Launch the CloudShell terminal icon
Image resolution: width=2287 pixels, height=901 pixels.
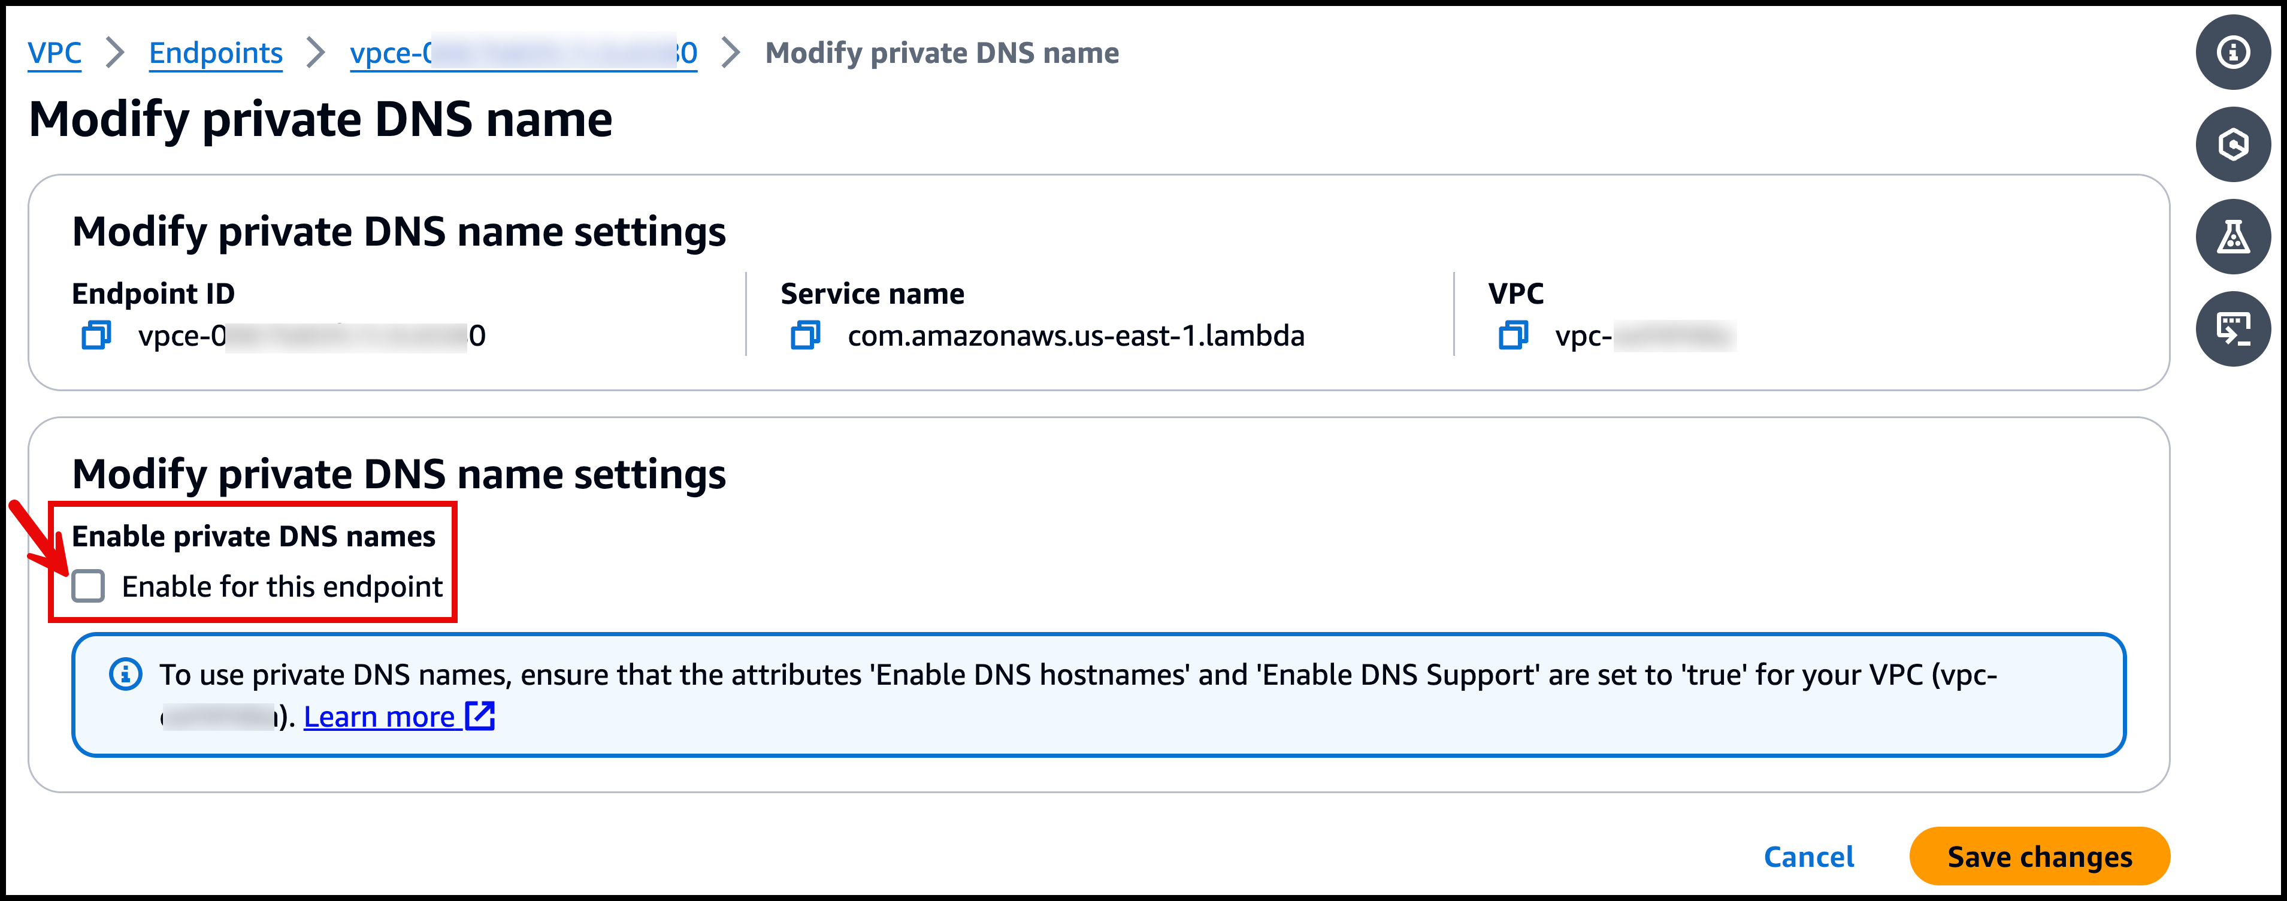coord(2233,329)
